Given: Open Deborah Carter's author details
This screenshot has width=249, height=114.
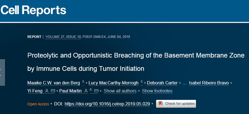Looking at the screenshot, I should [x=162, y=83].
